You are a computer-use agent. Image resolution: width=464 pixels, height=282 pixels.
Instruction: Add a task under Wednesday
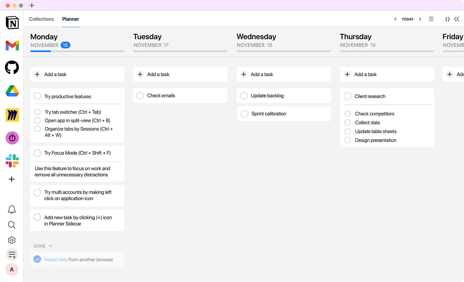tap(262, 74)
